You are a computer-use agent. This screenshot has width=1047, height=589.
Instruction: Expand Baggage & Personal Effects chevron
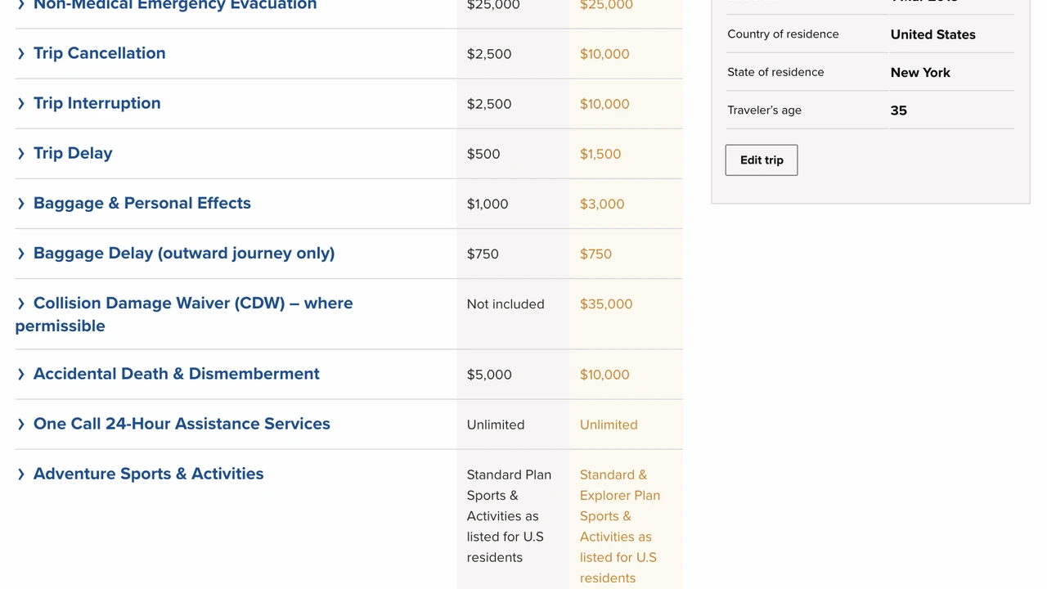tap(21, 204)
